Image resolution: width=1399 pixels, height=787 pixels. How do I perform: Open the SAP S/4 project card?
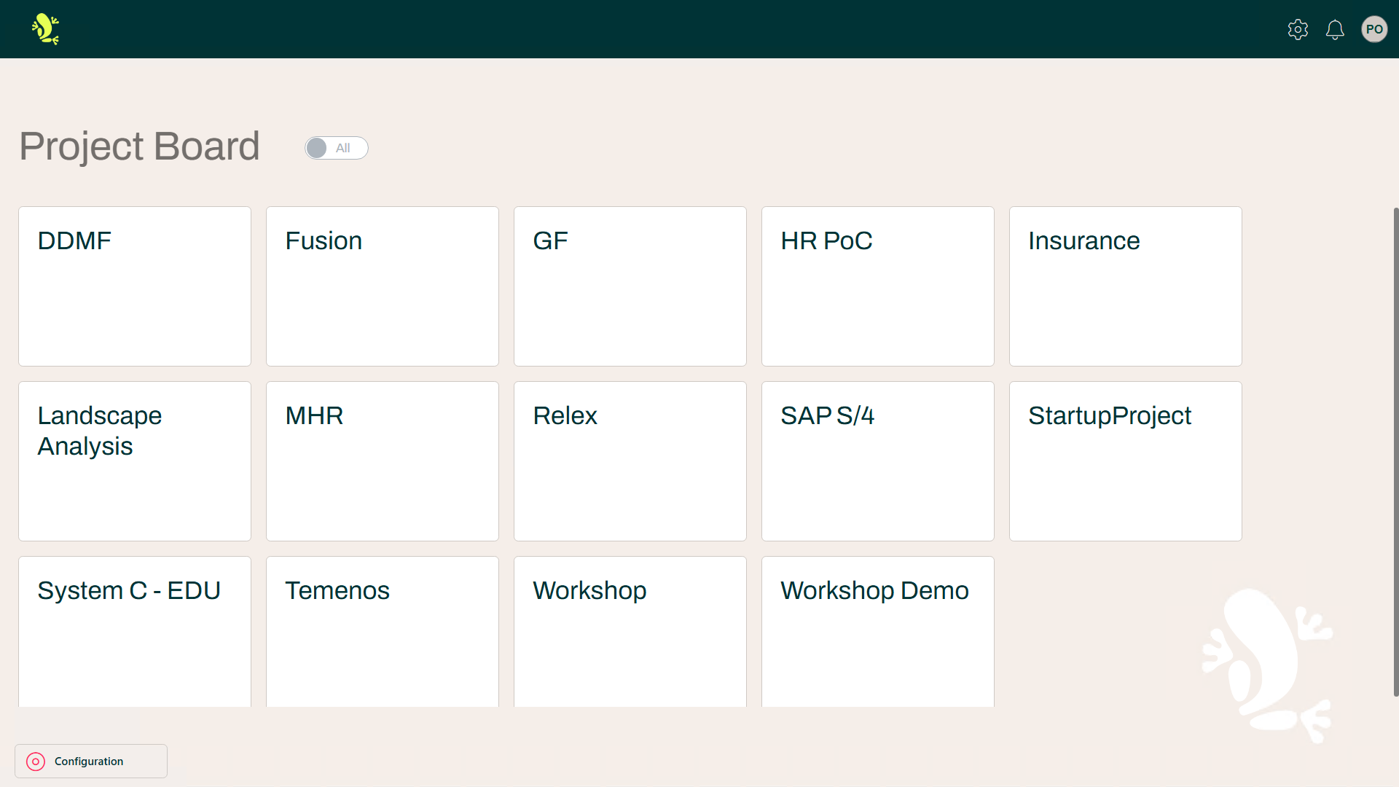pos(877,461)
